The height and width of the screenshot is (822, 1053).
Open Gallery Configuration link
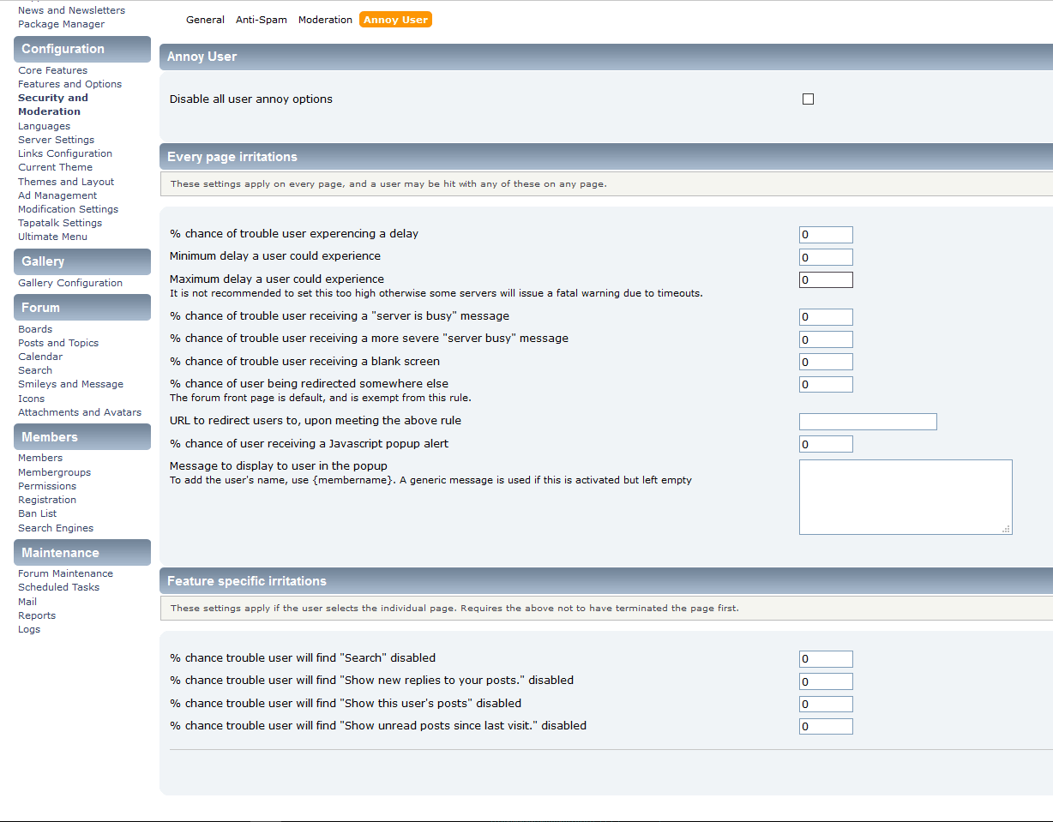tap(70, 283)
